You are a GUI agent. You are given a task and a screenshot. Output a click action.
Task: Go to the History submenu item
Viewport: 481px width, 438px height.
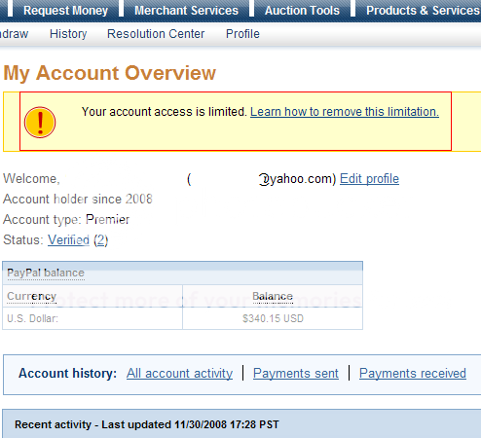coord(68,34)
